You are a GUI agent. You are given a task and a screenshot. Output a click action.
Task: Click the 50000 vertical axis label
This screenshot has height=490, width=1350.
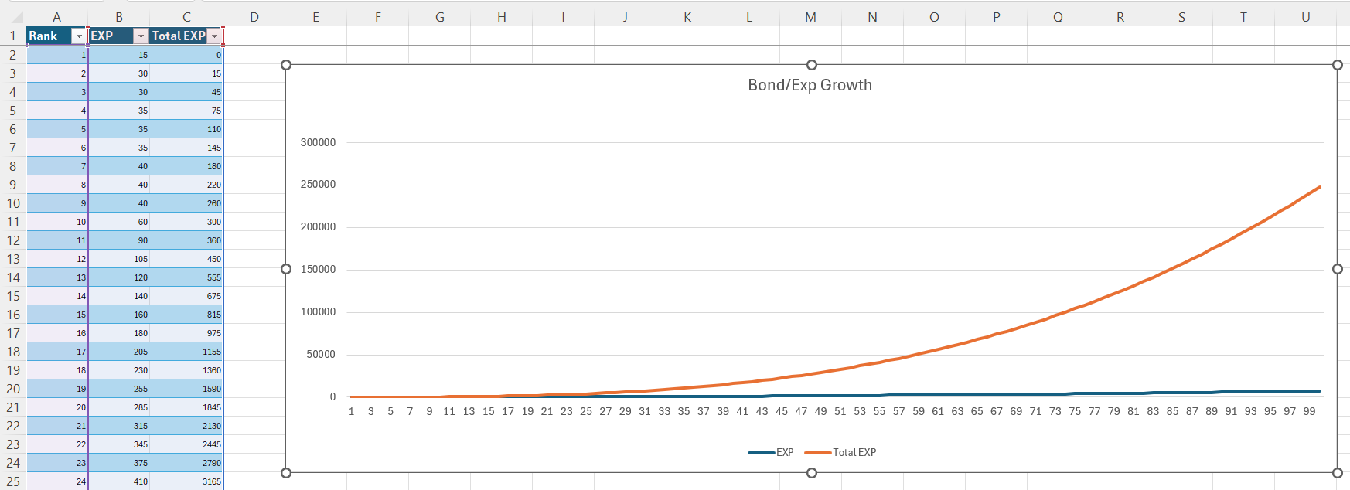coord(321,354)
